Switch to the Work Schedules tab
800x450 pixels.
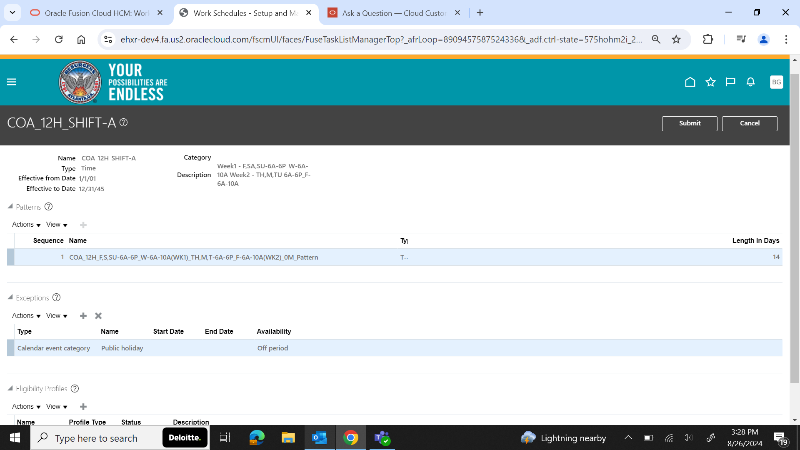click(242, 13)
